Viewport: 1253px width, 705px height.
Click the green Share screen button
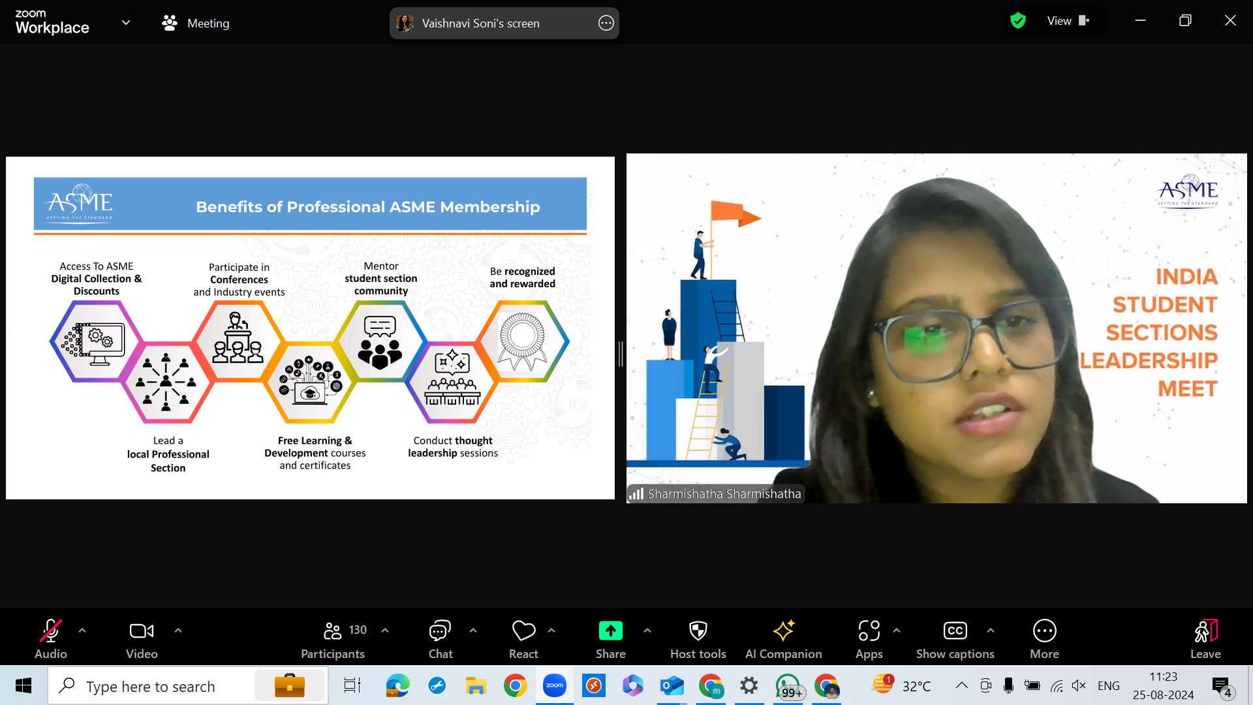point(611,639)
